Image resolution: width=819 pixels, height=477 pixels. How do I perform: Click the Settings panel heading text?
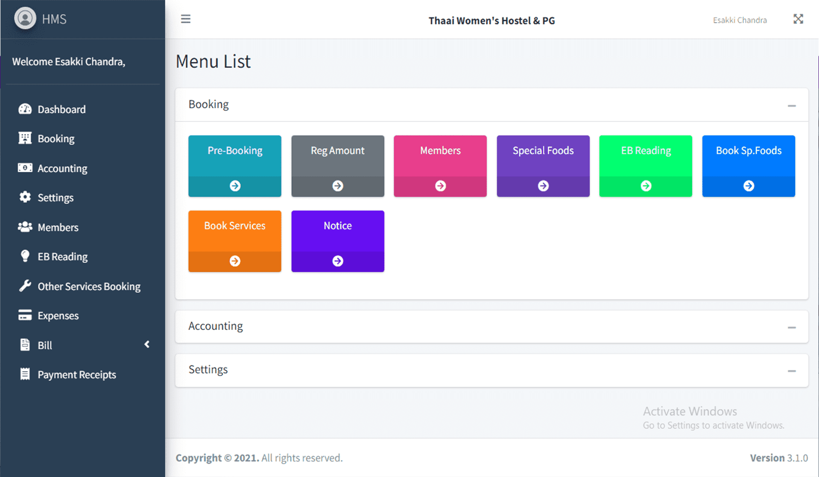click(208, 370)
